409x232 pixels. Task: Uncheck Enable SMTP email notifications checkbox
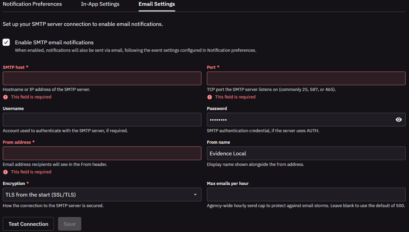(x=6, y=42)
